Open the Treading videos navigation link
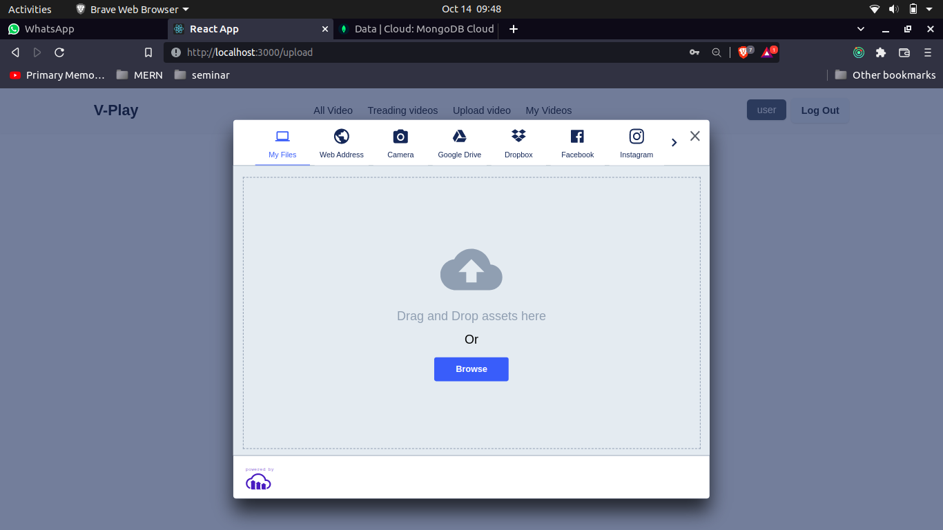 point(402,110)
